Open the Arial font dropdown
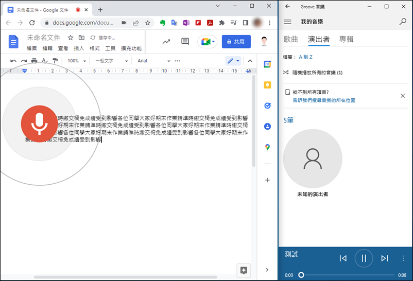Screen dimensions: 413x281 tap(154, 61)
